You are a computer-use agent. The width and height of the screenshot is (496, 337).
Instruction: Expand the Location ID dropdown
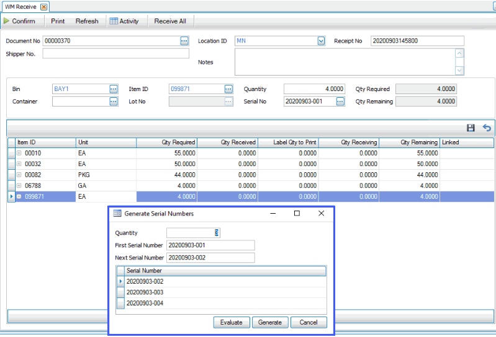pyautogui.click(x=321, y=41)
